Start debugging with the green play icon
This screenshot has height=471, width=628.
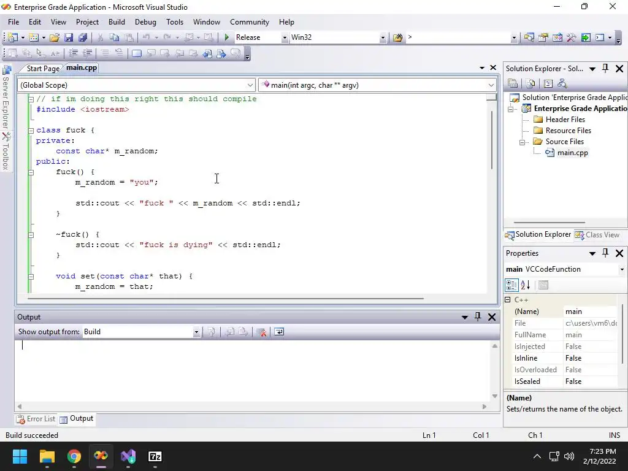point(227,37)
